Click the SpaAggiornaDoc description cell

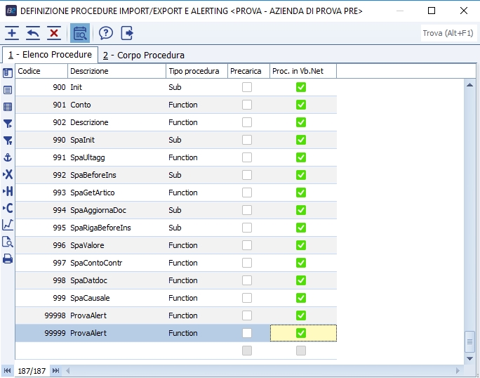pos(116,210)
